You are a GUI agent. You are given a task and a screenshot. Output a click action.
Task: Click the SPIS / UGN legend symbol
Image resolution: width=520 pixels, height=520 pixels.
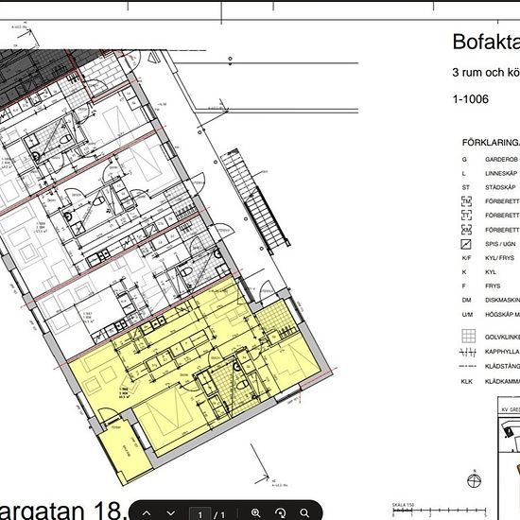pyautogui.click(x=466, y=244)
